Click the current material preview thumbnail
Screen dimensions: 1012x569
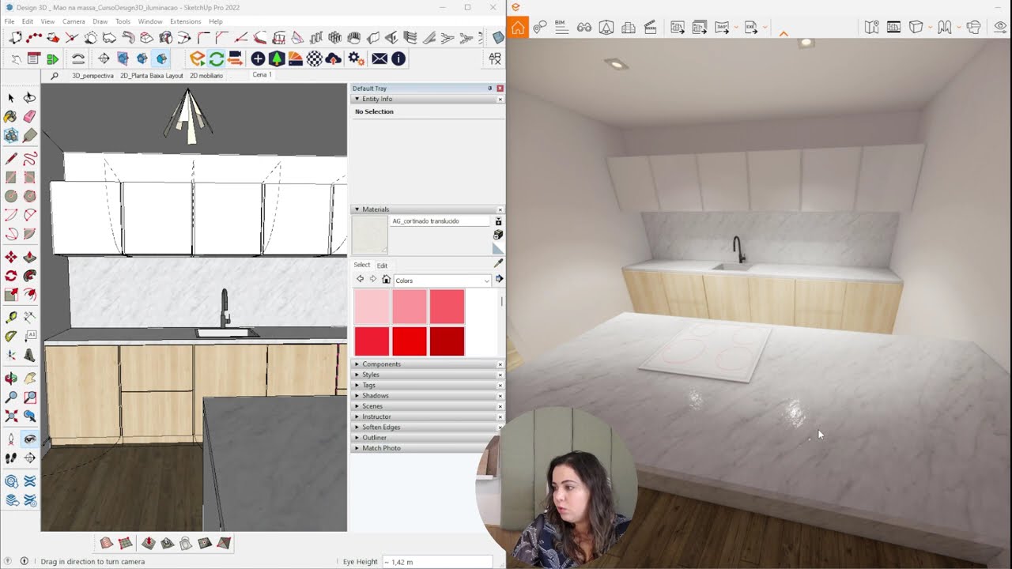(x=370, y=235)
